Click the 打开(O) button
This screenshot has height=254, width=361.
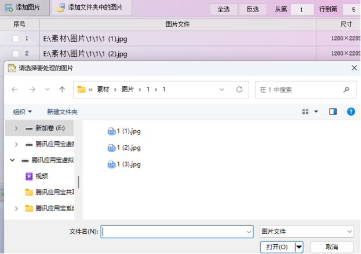tap(278, 247)
